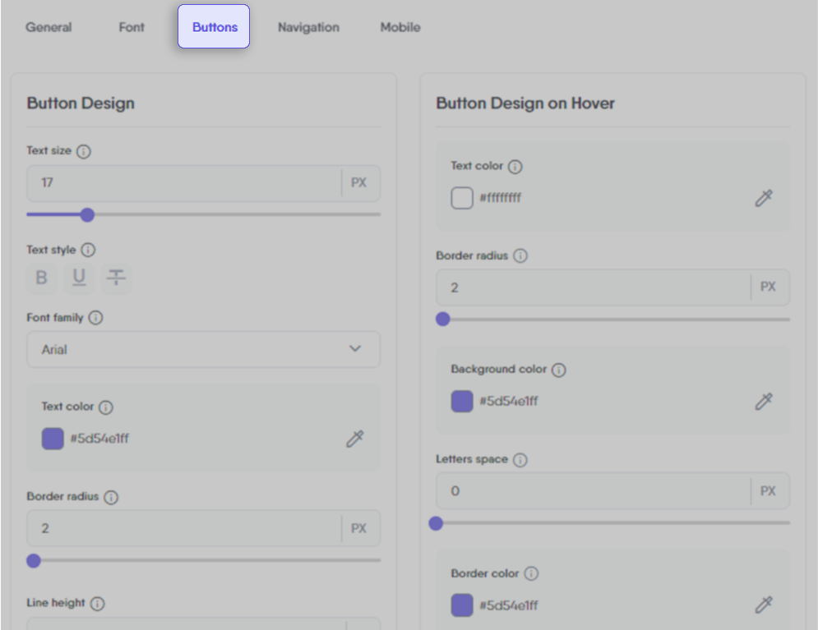This screenshot has height=630, width=818.
Task: Click eyedropper for hover Background color
Action: point(764,402)
